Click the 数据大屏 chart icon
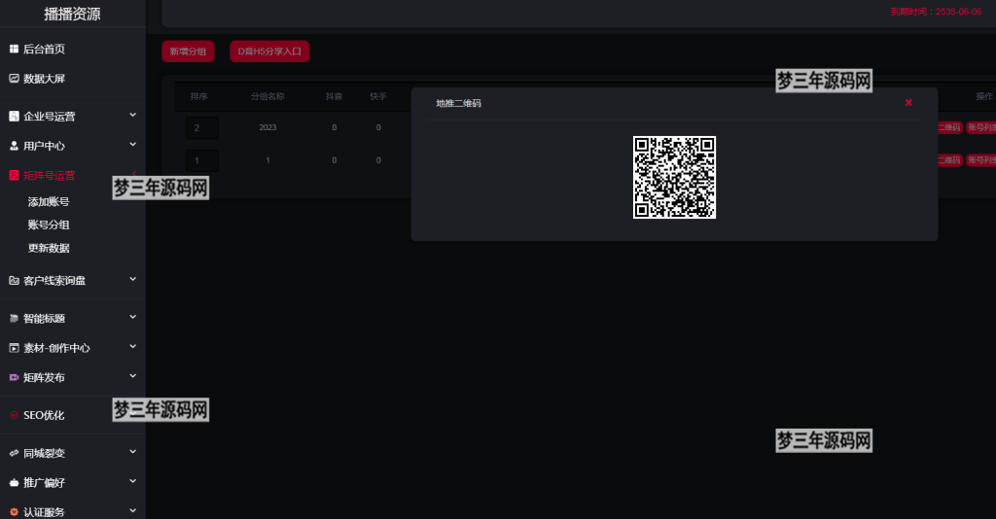This screenshot has height=519, width=996. point(14,79)
